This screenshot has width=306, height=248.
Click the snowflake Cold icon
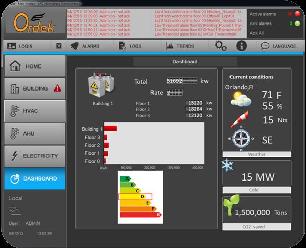228,166
